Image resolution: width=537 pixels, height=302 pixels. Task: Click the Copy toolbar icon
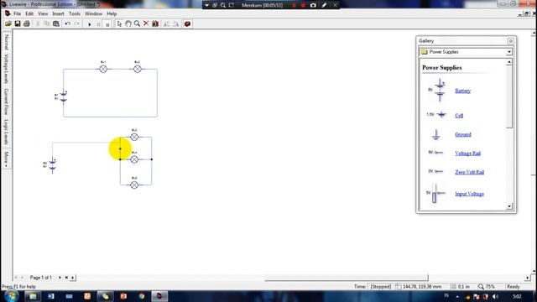[x=47, y=24]
